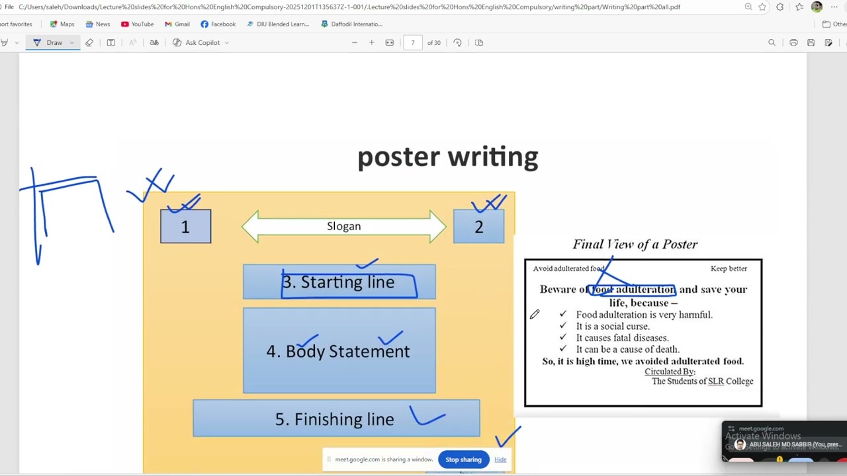Click the Read aloud icon

[x=133, y=42]
